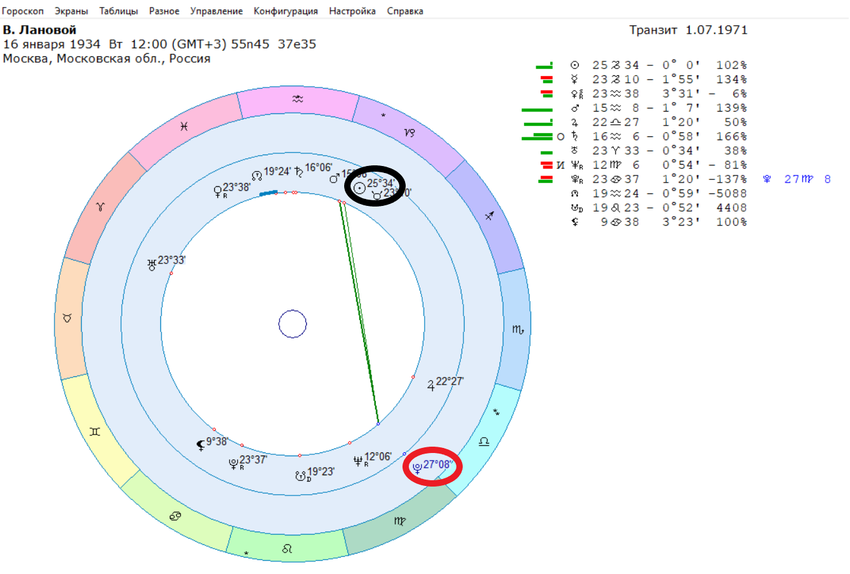Select the Uranus glyph at 23°33'
850x574 pixels.
pos(151,265)
